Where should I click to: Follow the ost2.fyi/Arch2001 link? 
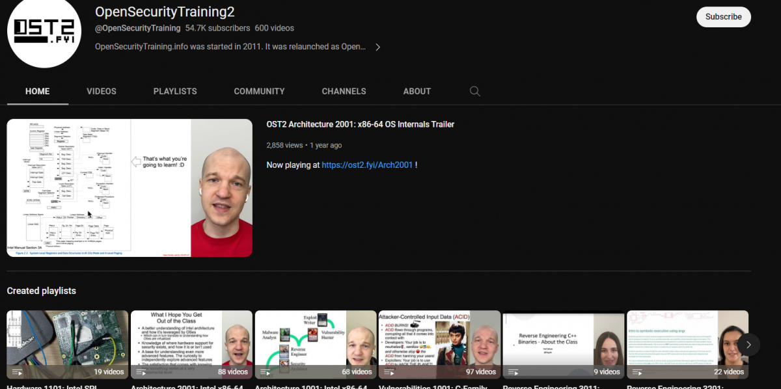(367, 165)
